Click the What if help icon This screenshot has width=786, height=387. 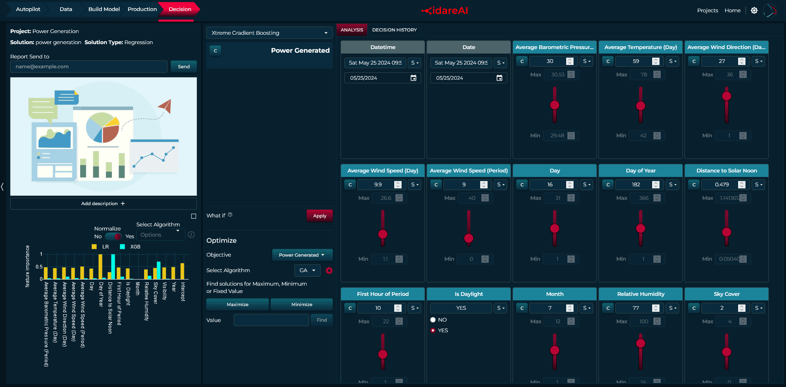[x=230, y=215]
